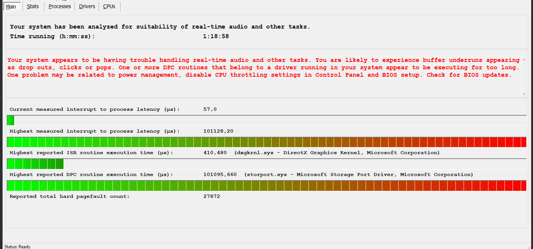View the CPUs tab
533x249 pixels.
[109, 7]
